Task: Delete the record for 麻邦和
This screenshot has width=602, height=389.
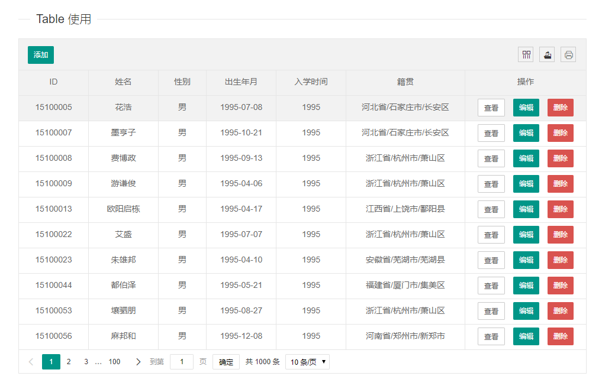Action: (561, 336)
